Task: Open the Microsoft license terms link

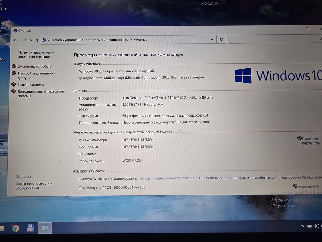Action: point(231,178)
